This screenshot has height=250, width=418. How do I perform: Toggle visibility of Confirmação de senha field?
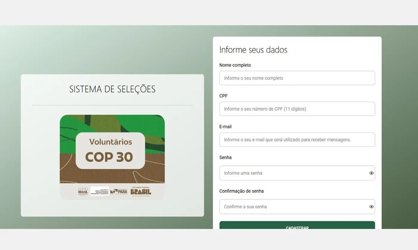[371, 206]
